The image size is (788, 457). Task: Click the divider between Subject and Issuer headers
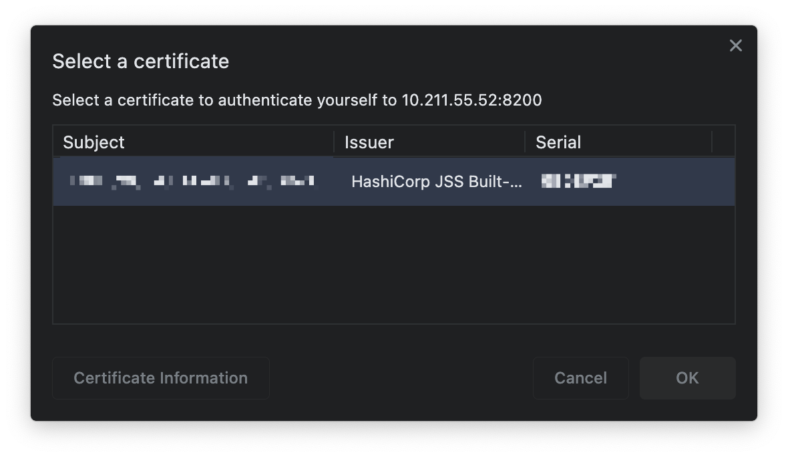click(x=334, y=142)
